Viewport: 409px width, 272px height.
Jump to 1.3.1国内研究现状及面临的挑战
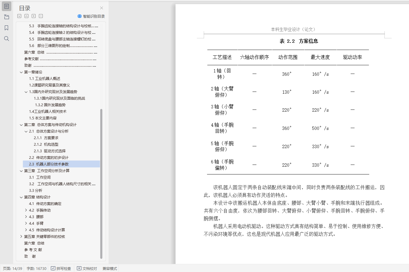tap(59, 98)
